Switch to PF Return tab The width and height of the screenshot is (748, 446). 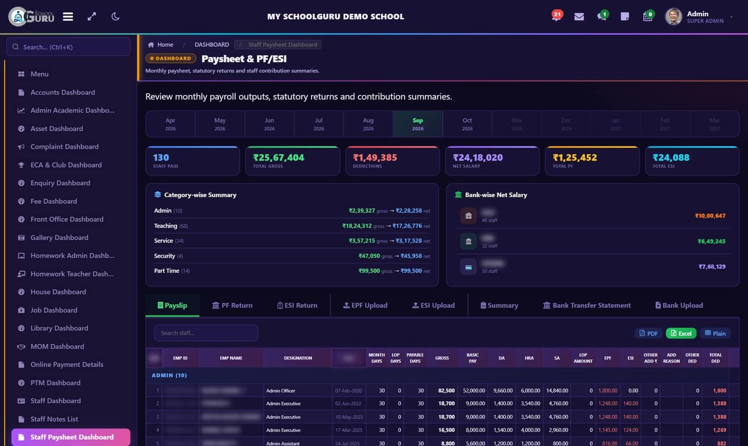point(232,305)
